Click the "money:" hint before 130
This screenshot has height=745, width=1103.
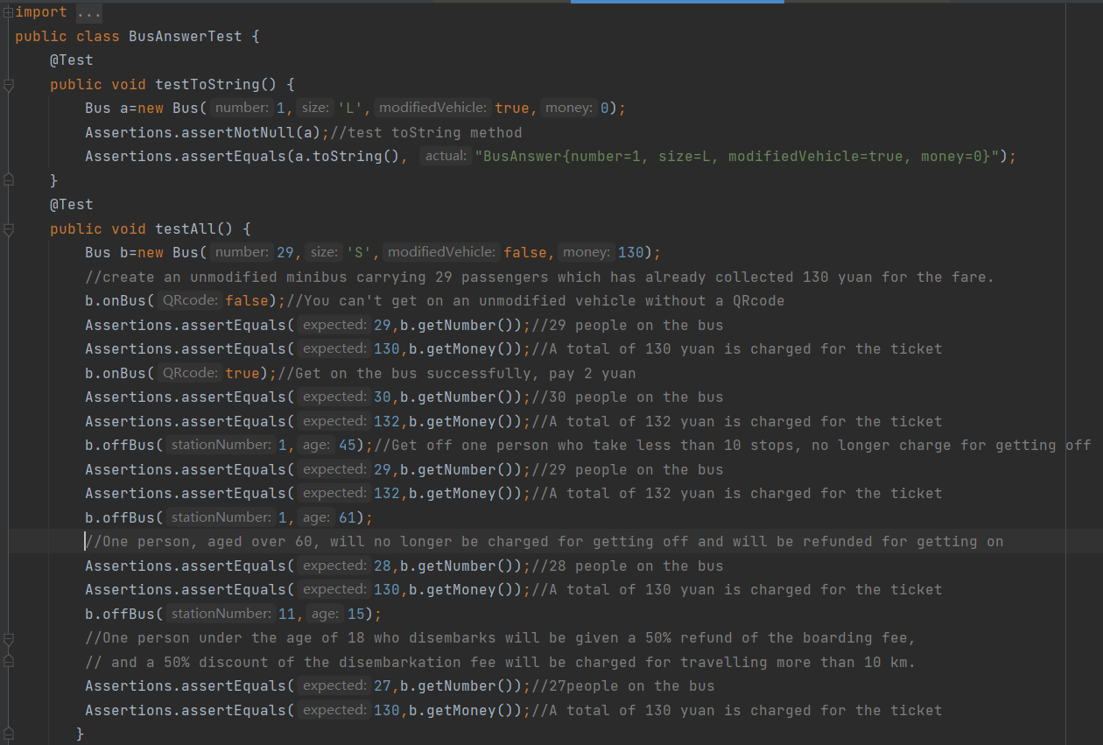(x=586, y=253)
